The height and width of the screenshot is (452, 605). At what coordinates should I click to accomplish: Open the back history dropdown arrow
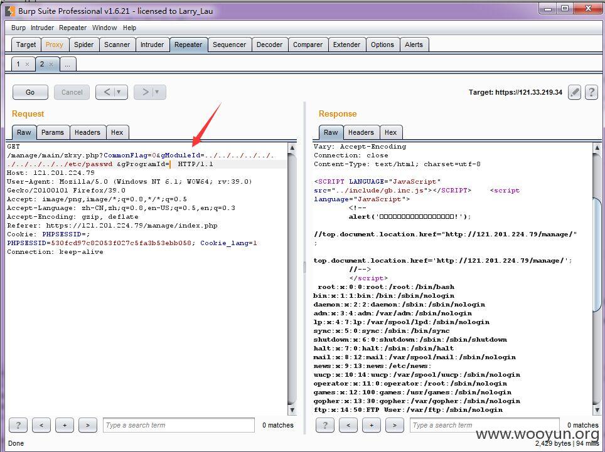click(x=119, y=92)
